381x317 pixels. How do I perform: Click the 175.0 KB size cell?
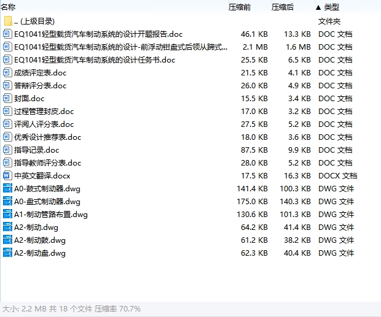tap(252, 201)
